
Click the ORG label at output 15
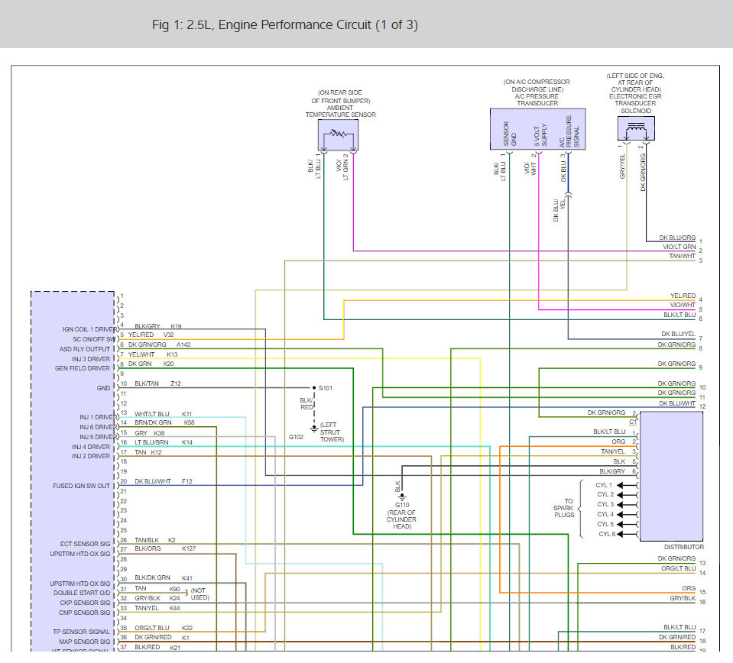click(689, 588)
